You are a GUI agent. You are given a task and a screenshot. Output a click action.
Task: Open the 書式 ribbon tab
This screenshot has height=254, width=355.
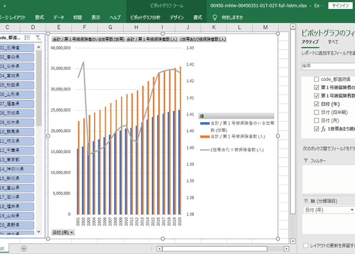(x=197, y=17)
